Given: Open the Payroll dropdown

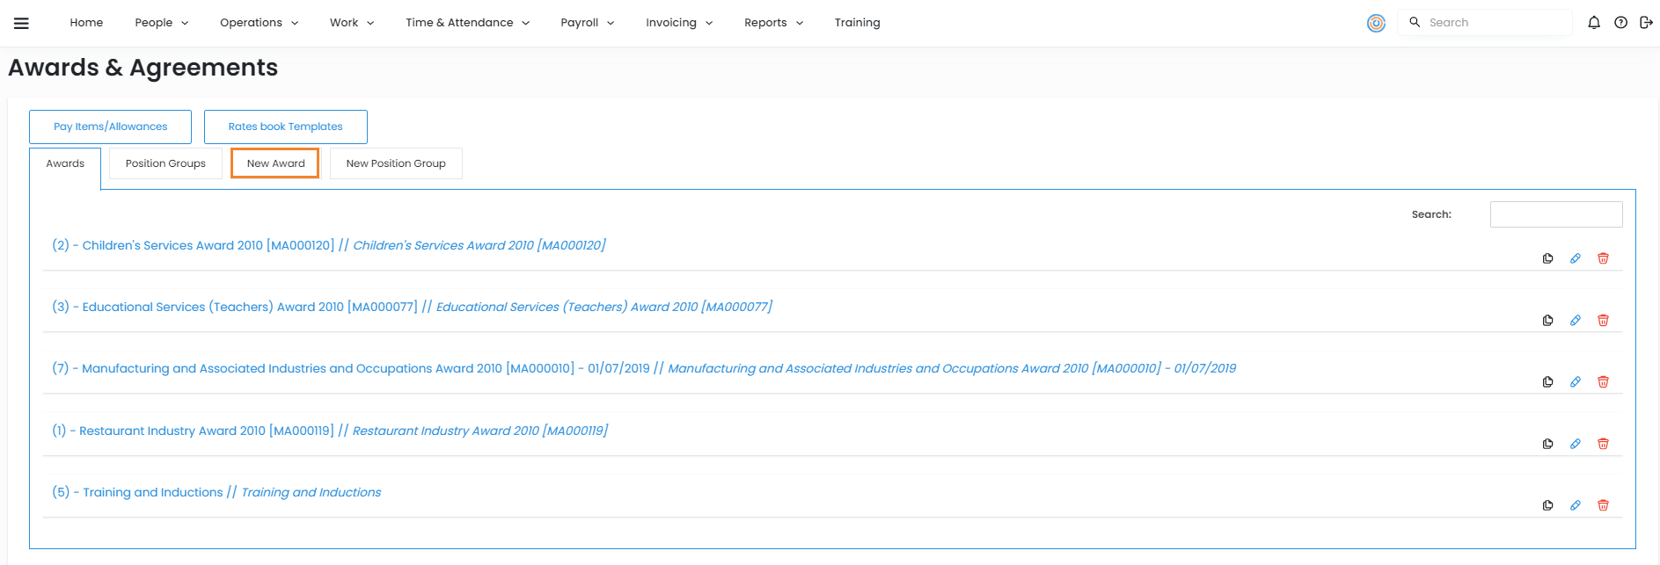Looking at the screenshot, I should (x=587, y=23).
